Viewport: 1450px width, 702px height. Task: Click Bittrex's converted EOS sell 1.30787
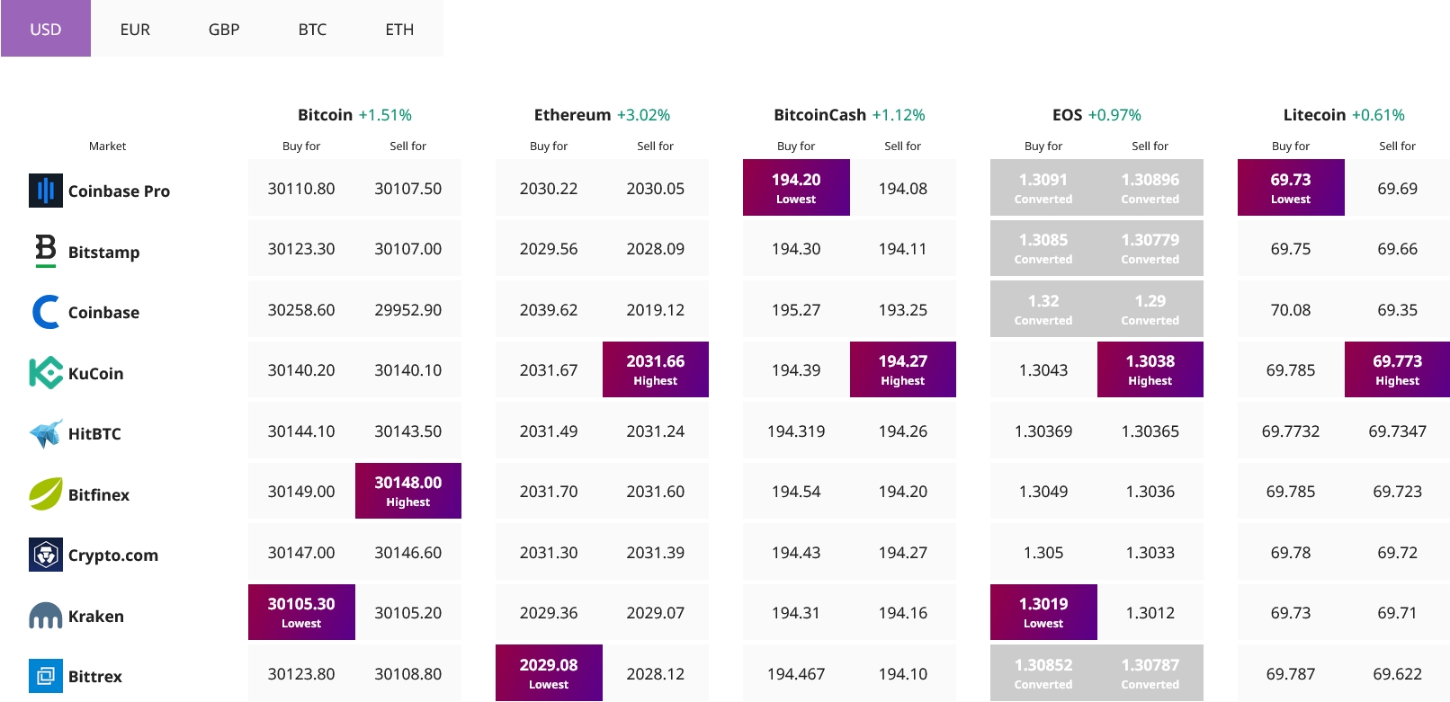pos(1150,673)
